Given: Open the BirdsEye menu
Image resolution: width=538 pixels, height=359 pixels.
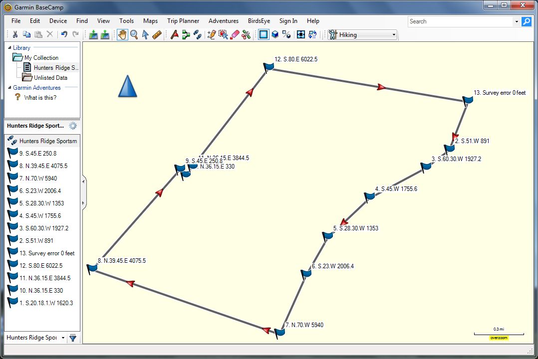Looking at the screenshot, I should point(259,21).
